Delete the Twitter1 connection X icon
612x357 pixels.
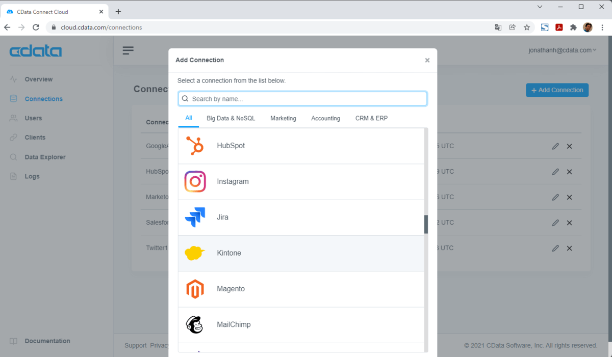point(570,248)
